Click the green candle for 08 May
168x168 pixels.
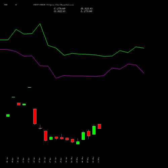click(x=94, y=130)
